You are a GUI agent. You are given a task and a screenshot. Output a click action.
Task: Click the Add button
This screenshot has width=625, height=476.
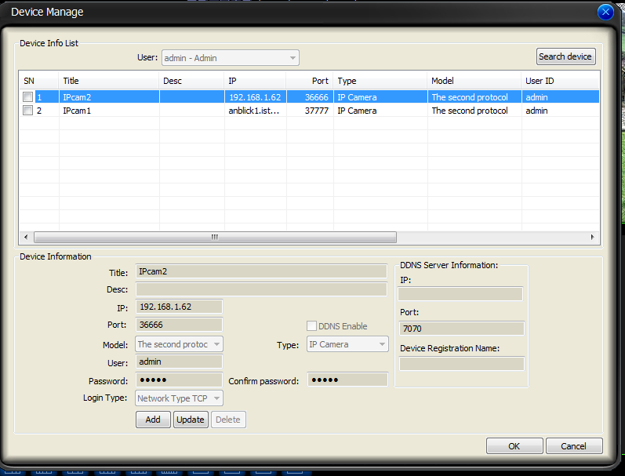(153, 420)
